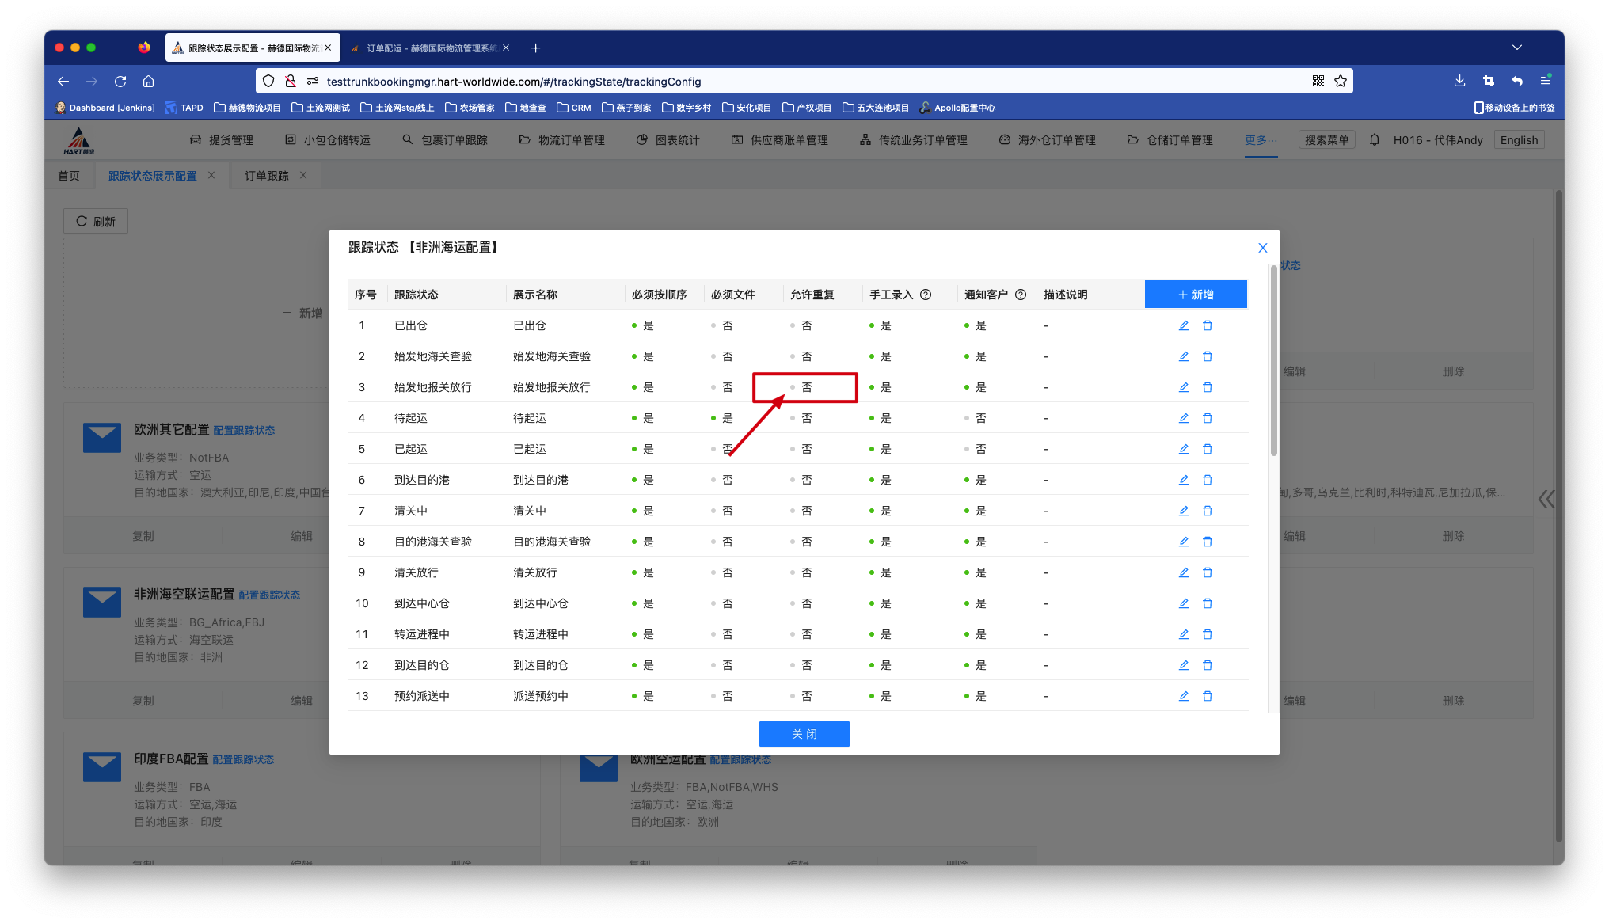Click the blue 新增 button in table
This screenshot has width=1609, height=924.
(x=1196, y=295)
